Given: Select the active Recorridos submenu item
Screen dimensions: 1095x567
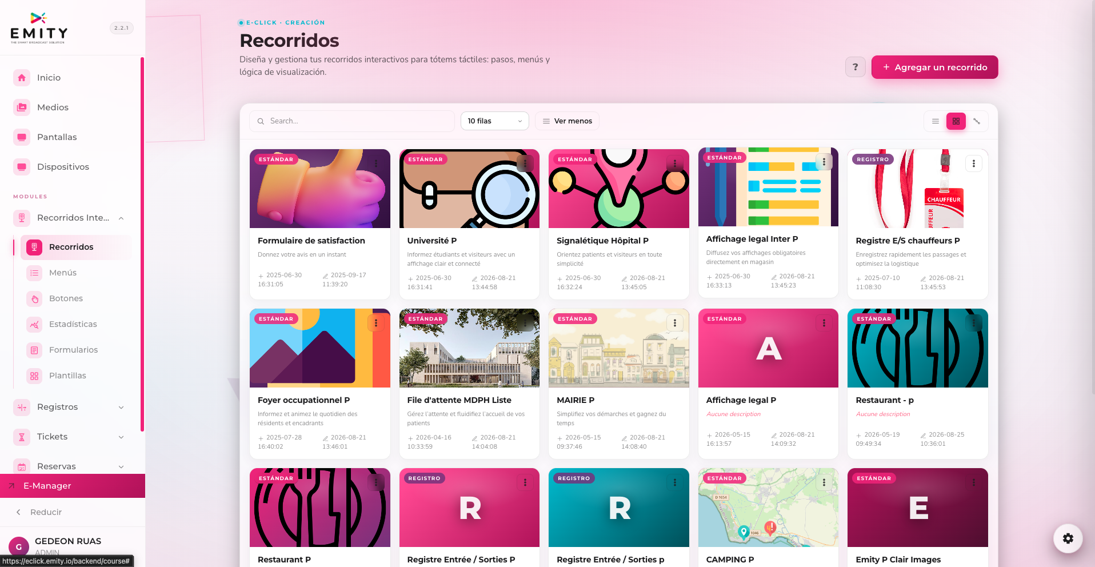Looking at the screenshot, I should tap(76, 247).
